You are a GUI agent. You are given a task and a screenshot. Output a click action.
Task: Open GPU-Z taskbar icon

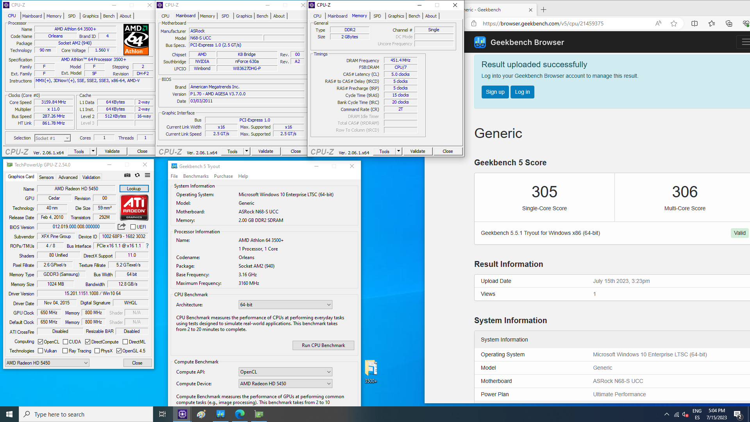pyautogui.click(x=259, y=414)
